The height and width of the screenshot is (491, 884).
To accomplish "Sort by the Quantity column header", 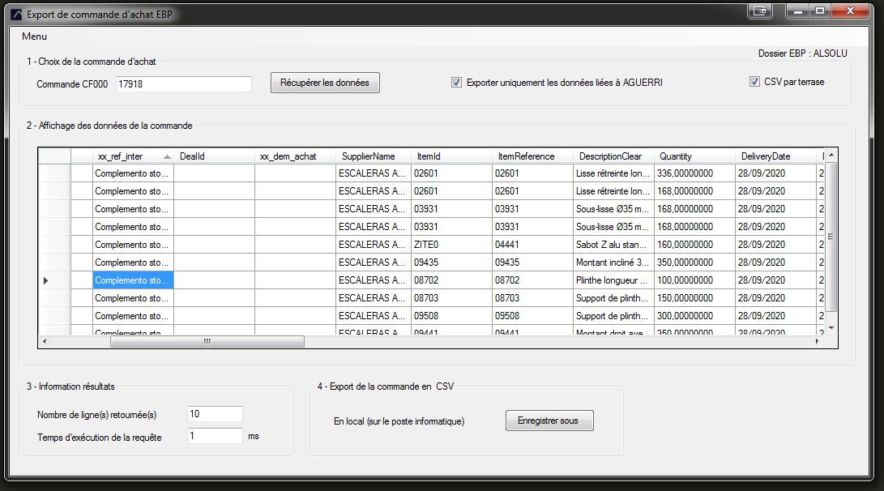I will 695,156.
